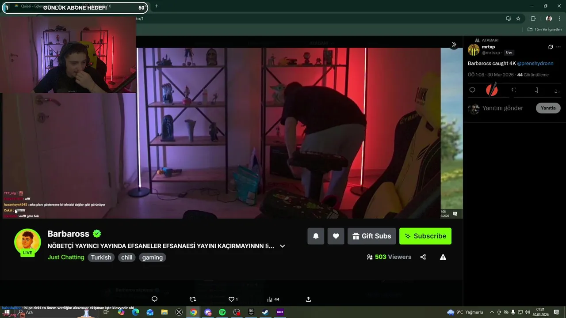Open the Chrome extensions puzzle icon
566x318 pixels.
point(533,19)
